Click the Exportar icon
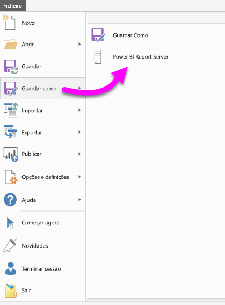Viewport: 225px width, 305px height. [11, 132]
